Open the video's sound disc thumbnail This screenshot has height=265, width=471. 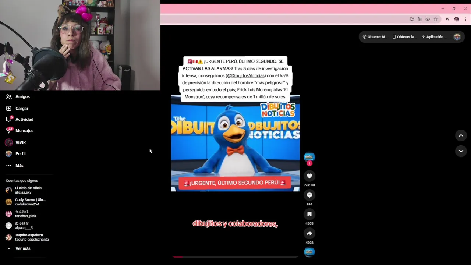pos(309,252)
